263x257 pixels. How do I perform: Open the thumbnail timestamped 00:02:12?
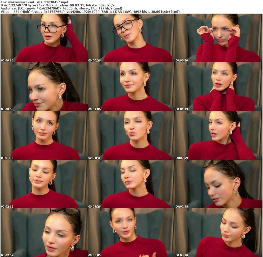44,184
